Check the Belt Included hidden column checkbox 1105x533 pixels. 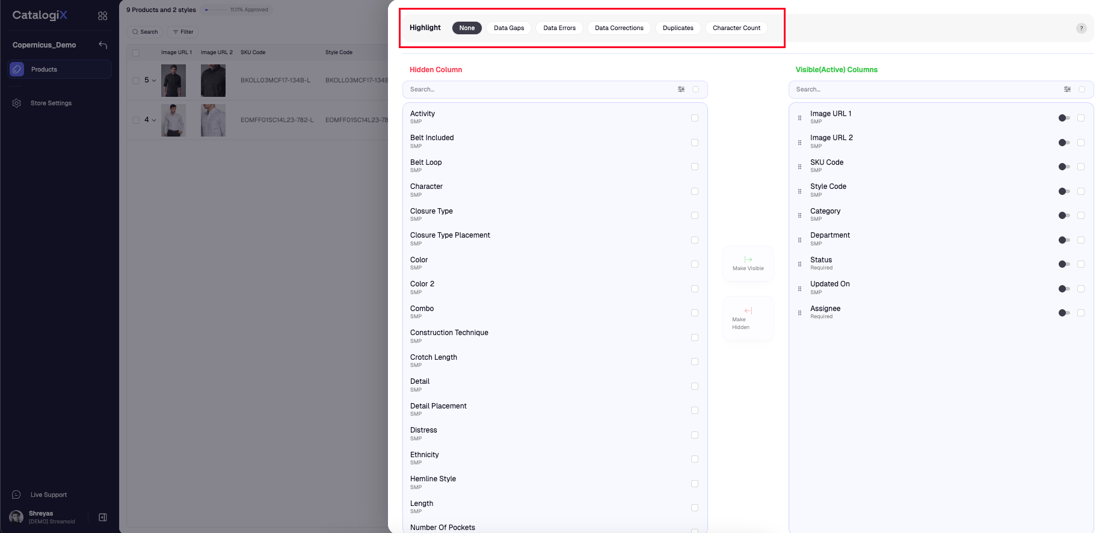(x=695, y=143)
